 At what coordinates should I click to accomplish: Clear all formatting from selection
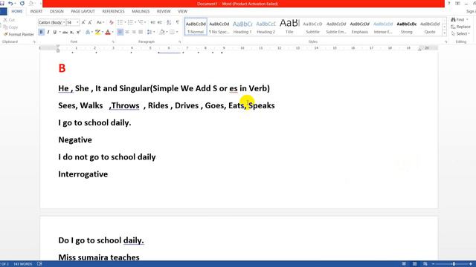[x=112, y=22]
